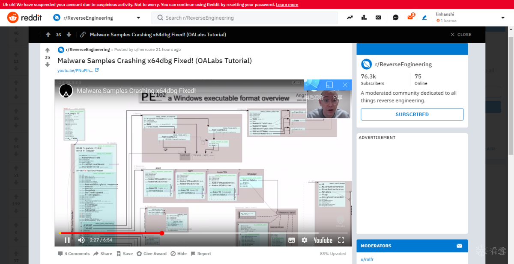The width and height of the screenshot is (514, 264).
Task: Open the OC original content icon
Action: tap(378, 18)
